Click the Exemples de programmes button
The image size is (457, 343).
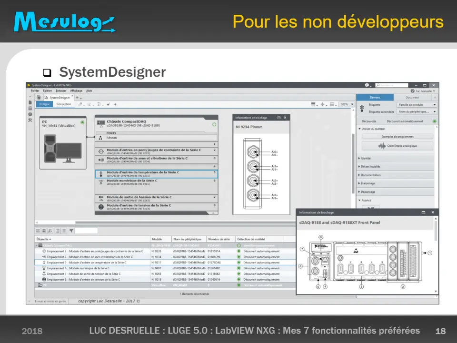[x=397, y=137]
